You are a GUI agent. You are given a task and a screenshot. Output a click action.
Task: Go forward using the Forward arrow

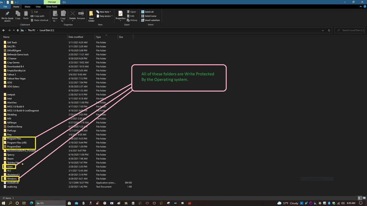9,30
